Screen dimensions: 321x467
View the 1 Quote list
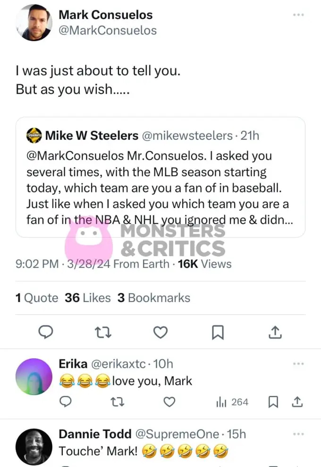(x=37, y=298)
